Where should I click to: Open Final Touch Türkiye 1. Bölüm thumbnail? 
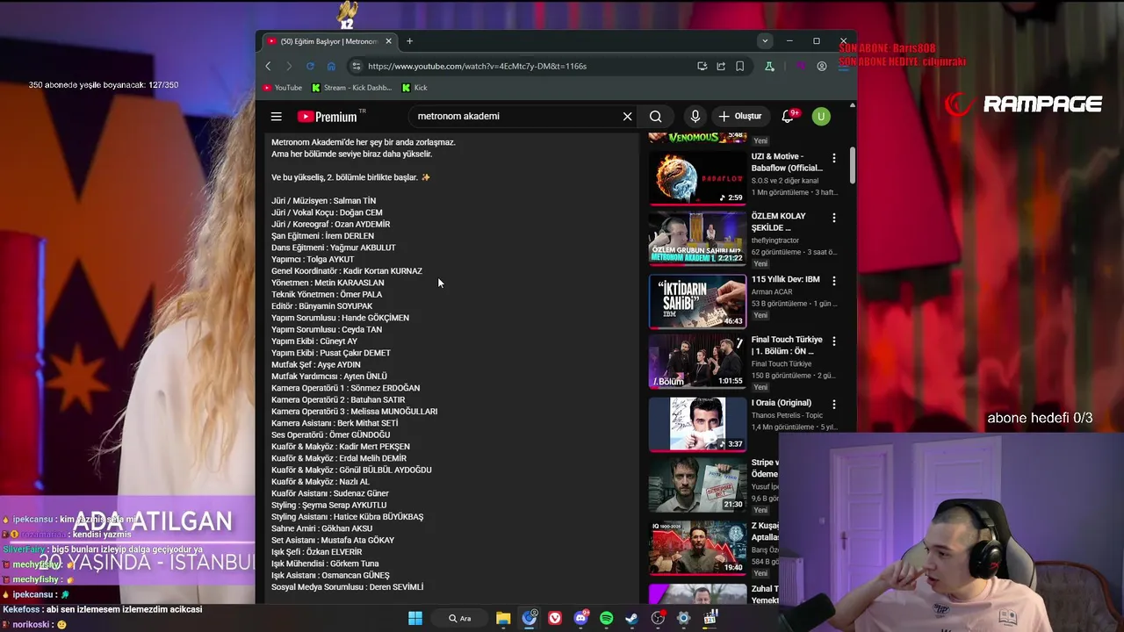697,361
